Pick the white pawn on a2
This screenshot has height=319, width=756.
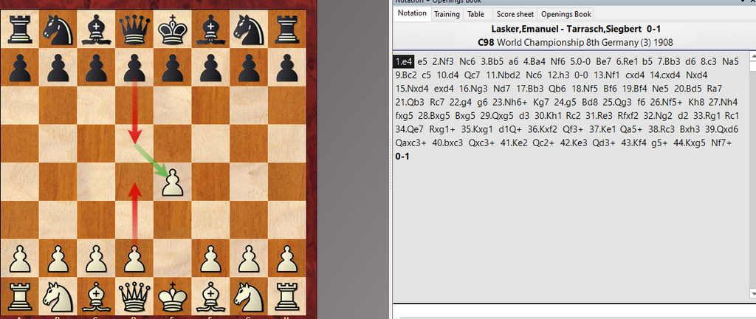20,258
